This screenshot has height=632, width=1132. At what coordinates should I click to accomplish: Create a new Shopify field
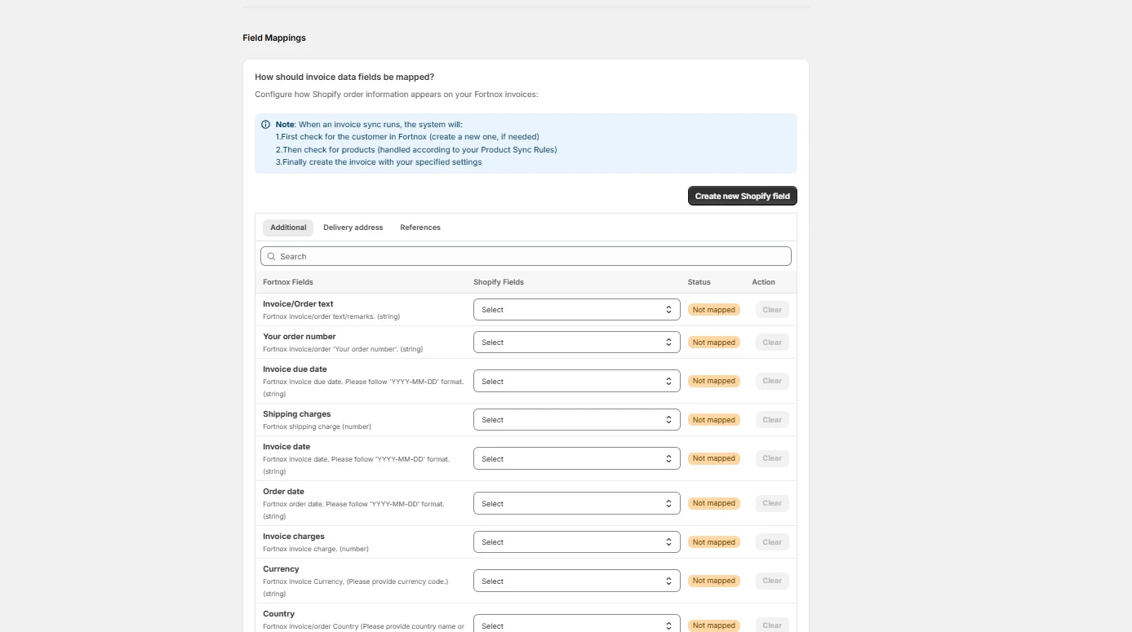[743, 196]
